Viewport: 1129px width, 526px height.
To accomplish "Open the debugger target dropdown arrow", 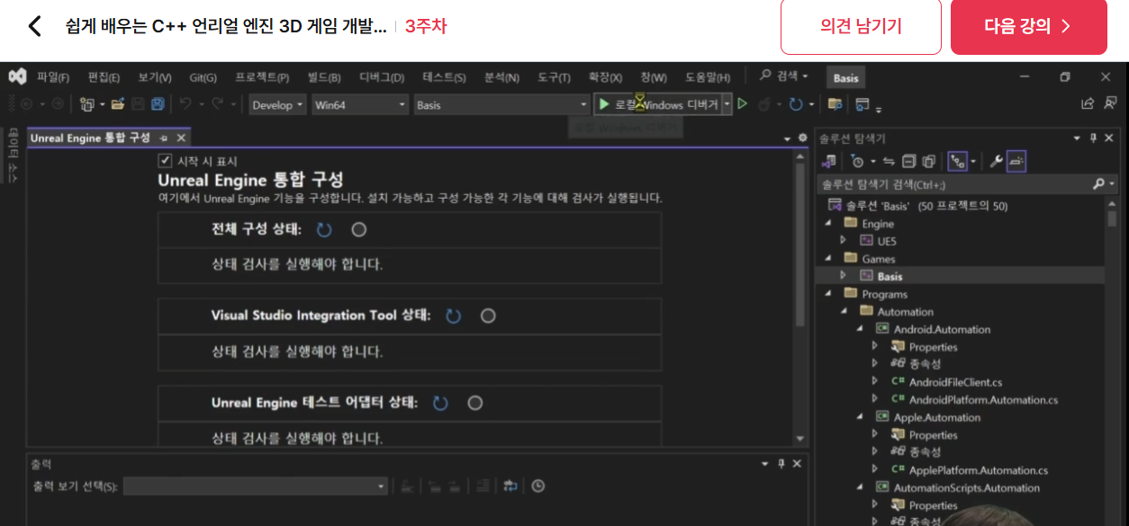I will [x=727, y=105].
